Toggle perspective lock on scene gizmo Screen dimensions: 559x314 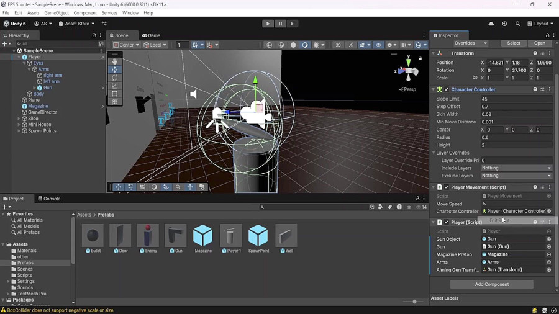(420, 58)
